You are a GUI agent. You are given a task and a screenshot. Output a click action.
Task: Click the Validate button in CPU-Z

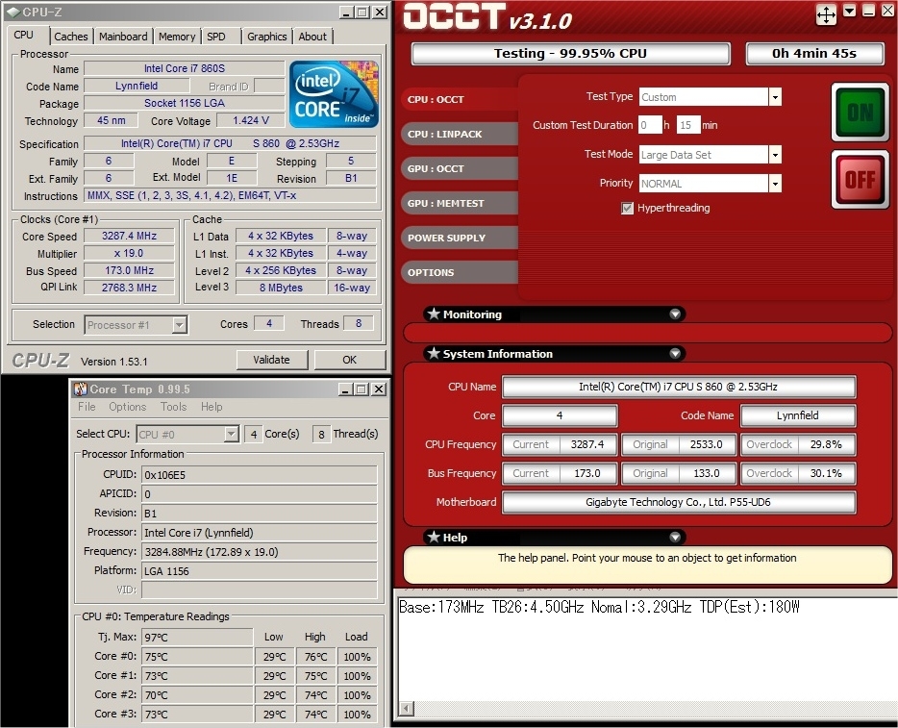[271, 360]
